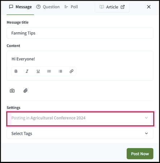
Task: Attach a file with the paperclip icon
Action: [25, 91]
